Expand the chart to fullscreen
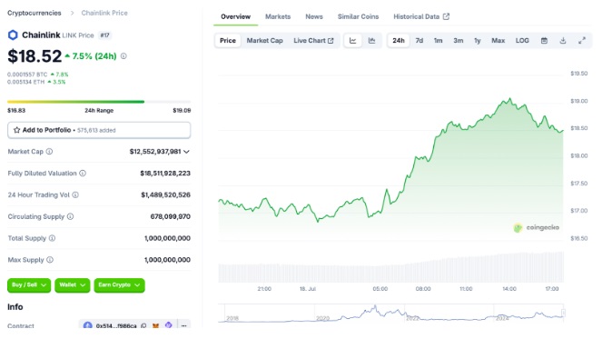 [x=581, y=41]
